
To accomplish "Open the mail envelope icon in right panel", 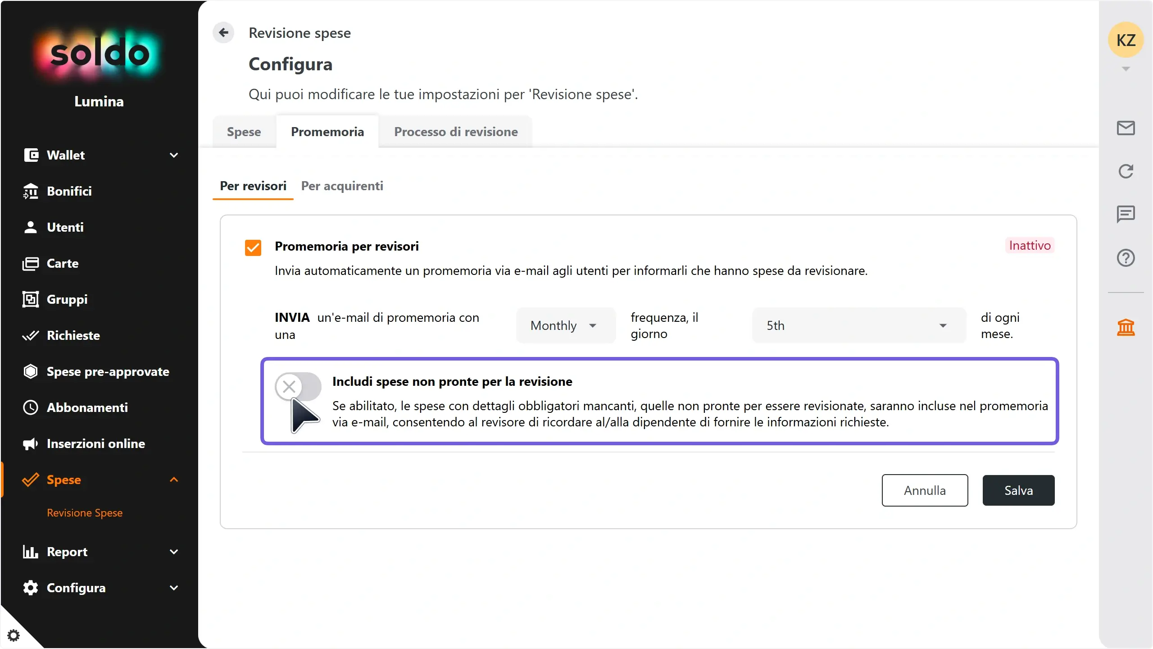I will (x=1126, y=128).
